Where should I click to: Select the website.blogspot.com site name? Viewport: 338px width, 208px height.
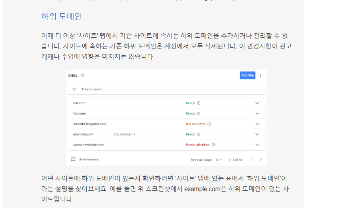click(x=90, y=124)
